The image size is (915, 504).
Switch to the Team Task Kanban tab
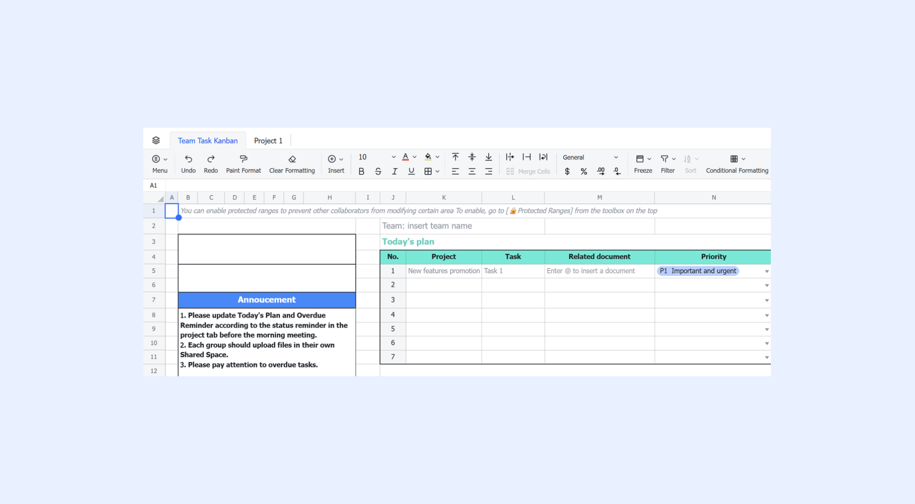click(x=207, y=141)
